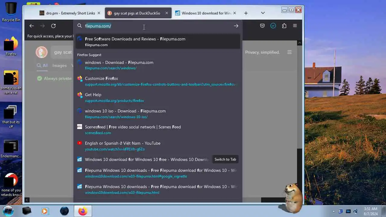Open the DuckDuckGo Images results tab
This screenshot has height=217, width=386.
[59, 65]
